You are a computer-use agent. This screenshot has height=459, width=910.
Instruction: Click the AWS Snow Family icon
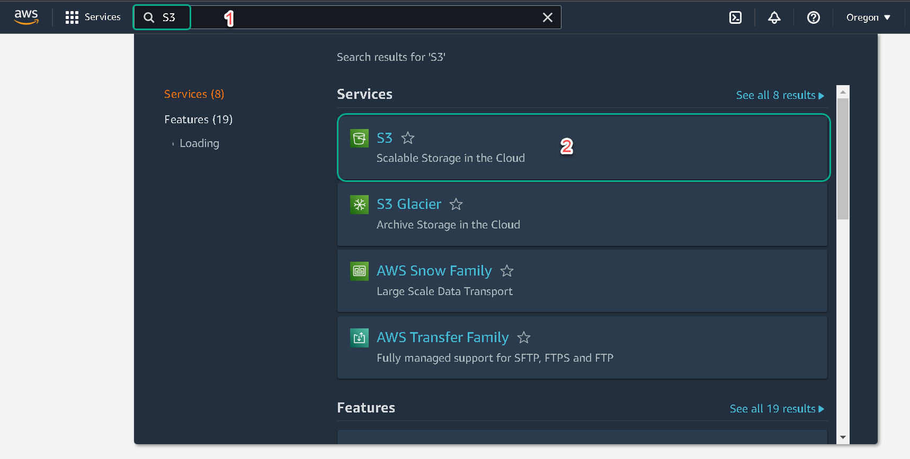pos(360,271)
